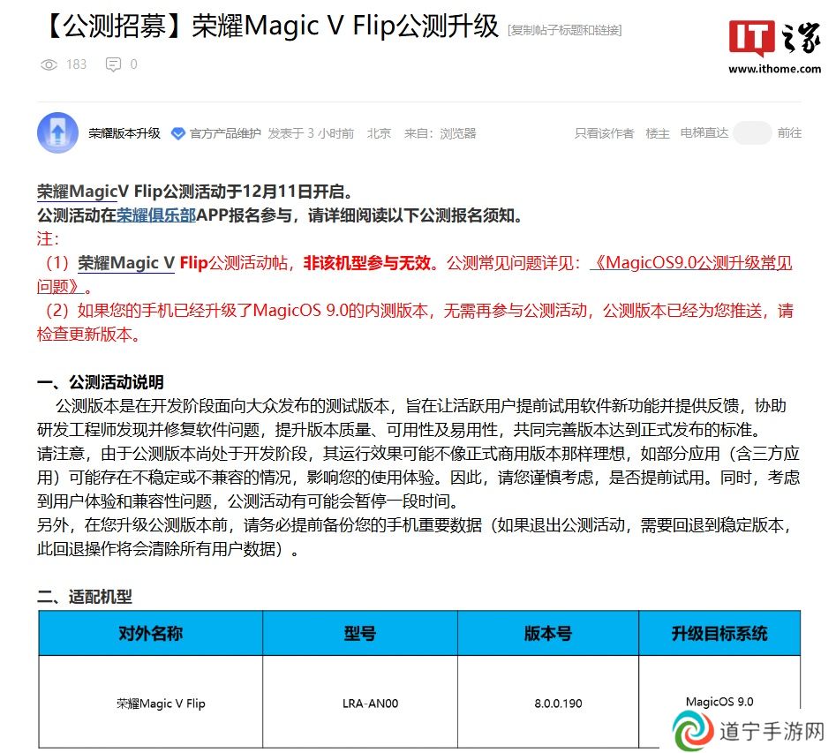Open the 荣耀版本升级 author name
836x753 pixels.
(124, 133)
